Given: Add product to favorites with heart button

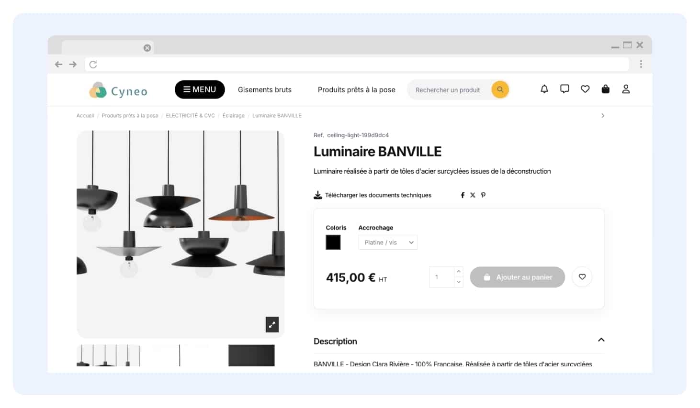Looking at the screenshot, I should pyautogui.click(x=582, y=277).
